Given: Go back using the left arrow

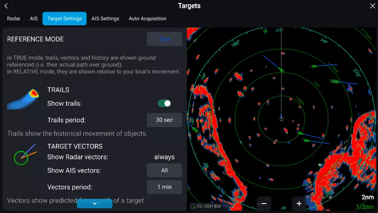Looking at the screenshot, I should pyautogui.click(x=6, y=6).
